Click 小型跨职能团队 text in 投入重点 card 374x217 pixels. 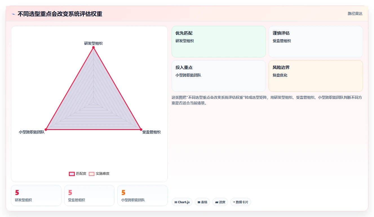pos(188,75)
